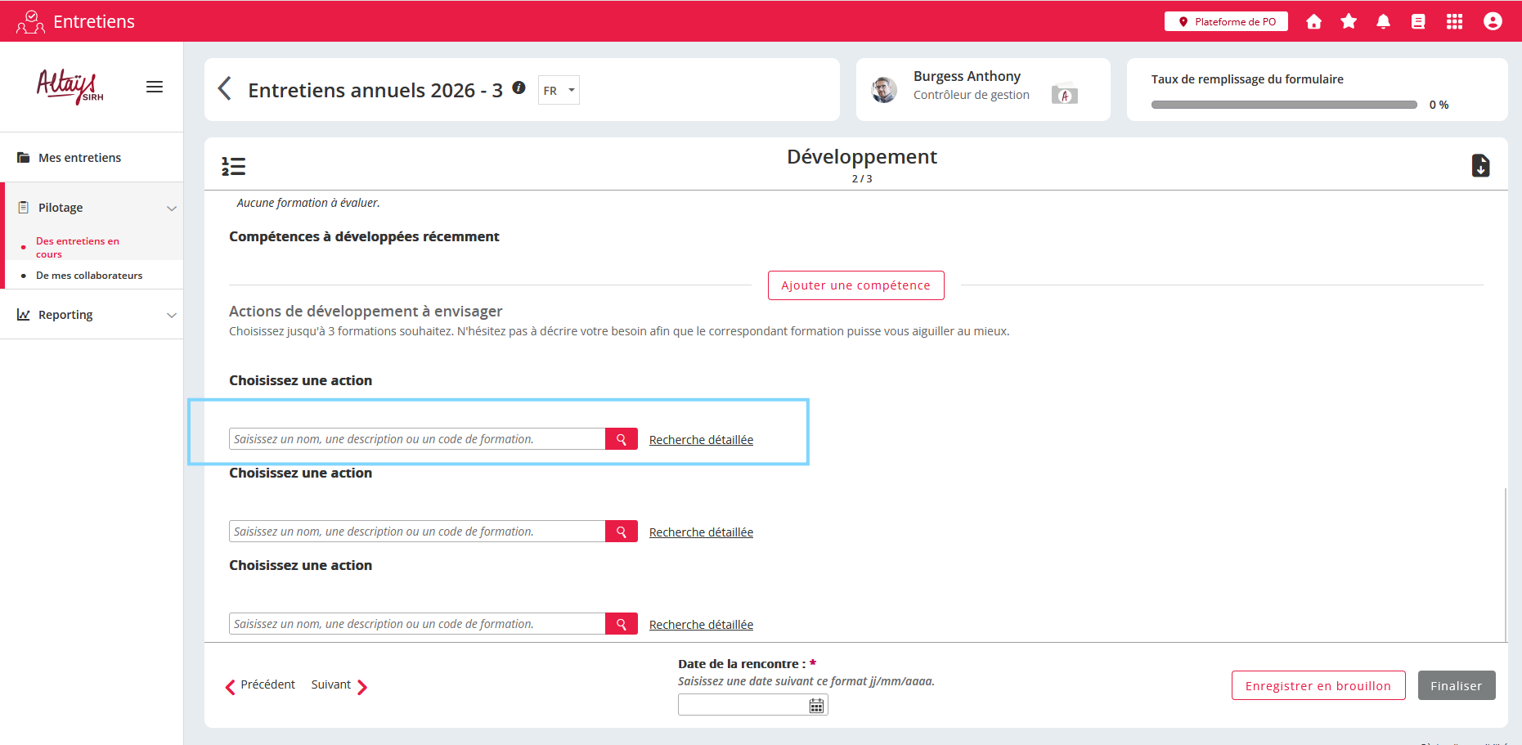Click Ajouter une compétence button
The height and width of the screenshot is (745, 1522).
pyautogui.click(x=855, y=285)
